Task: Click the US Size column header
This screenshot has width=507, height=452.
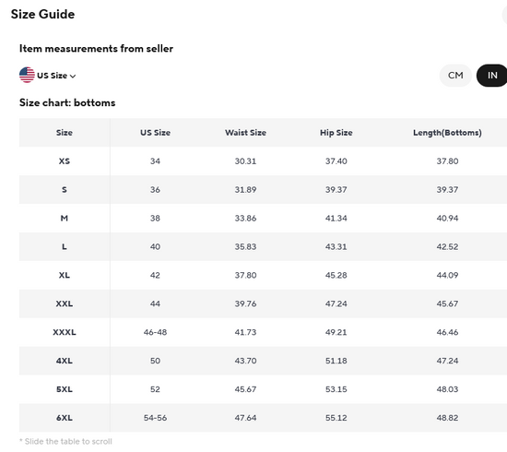Action: [x=155, y=133]
